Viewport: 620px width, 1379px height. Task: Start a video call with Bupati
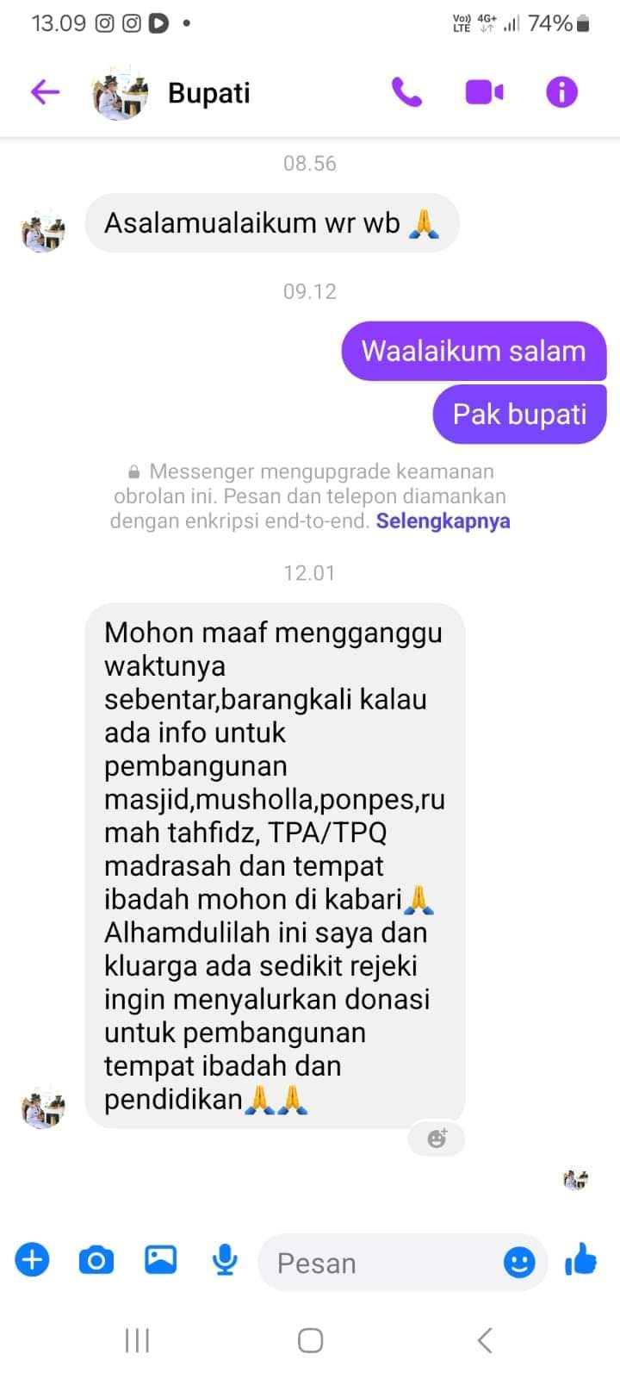click(x=484, y=91)
